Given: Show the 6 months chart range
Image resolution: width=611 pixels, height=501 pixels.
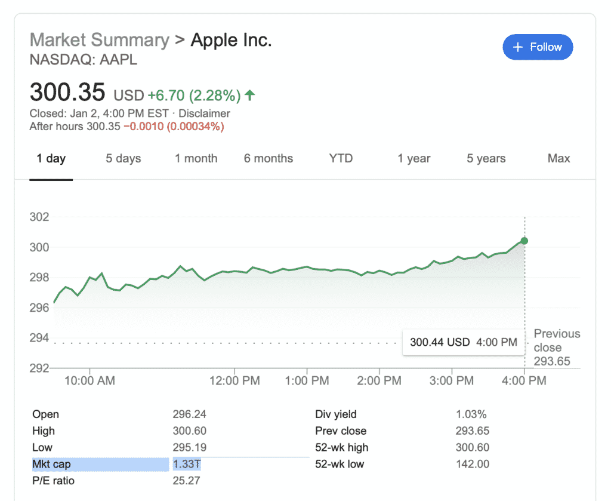Looking at the screenshot, I should (x=269, y=159).
